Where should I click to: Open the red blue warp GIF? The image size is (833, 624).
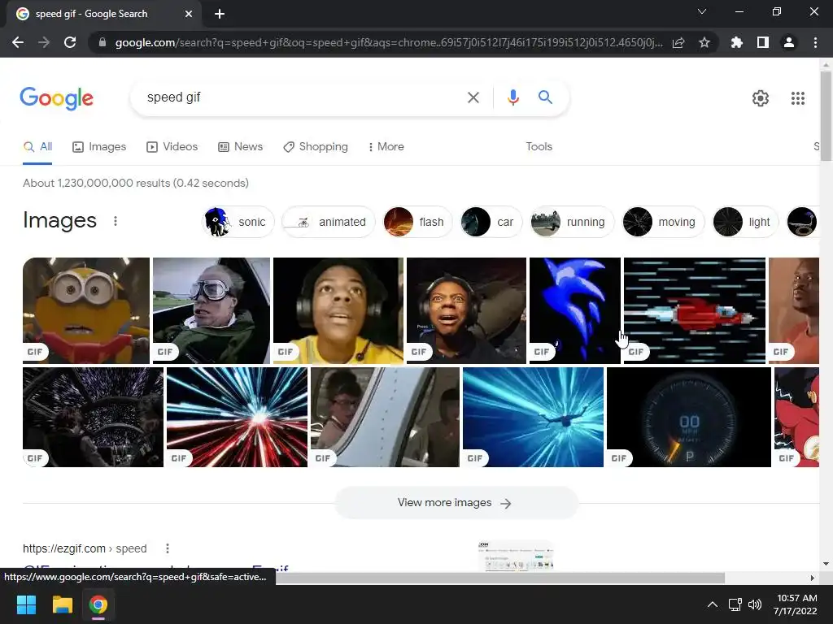pyautogui.click(x=237, y=417)
